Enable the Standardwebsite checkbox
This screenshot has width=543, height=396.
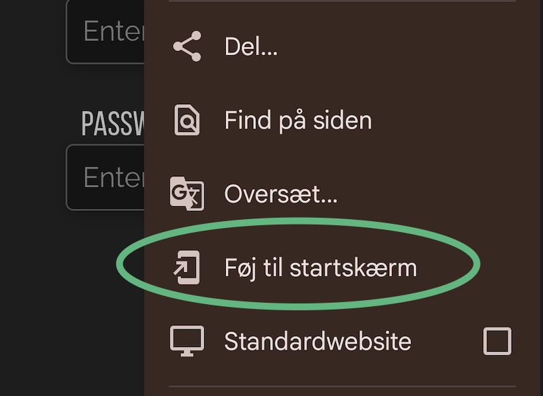[x=497, y=342]
